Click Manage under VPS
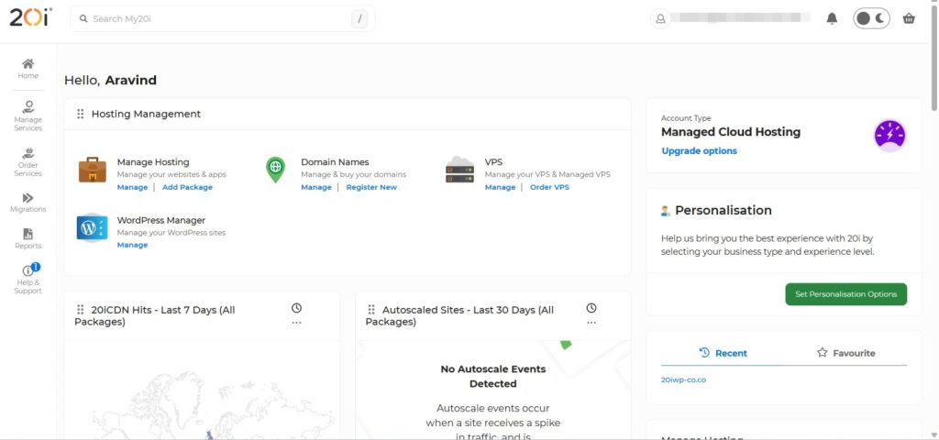 [500, 187]
